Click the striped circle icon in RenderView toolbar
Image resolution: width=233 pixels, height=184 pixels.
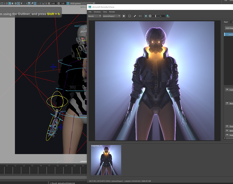pos(130,16)
